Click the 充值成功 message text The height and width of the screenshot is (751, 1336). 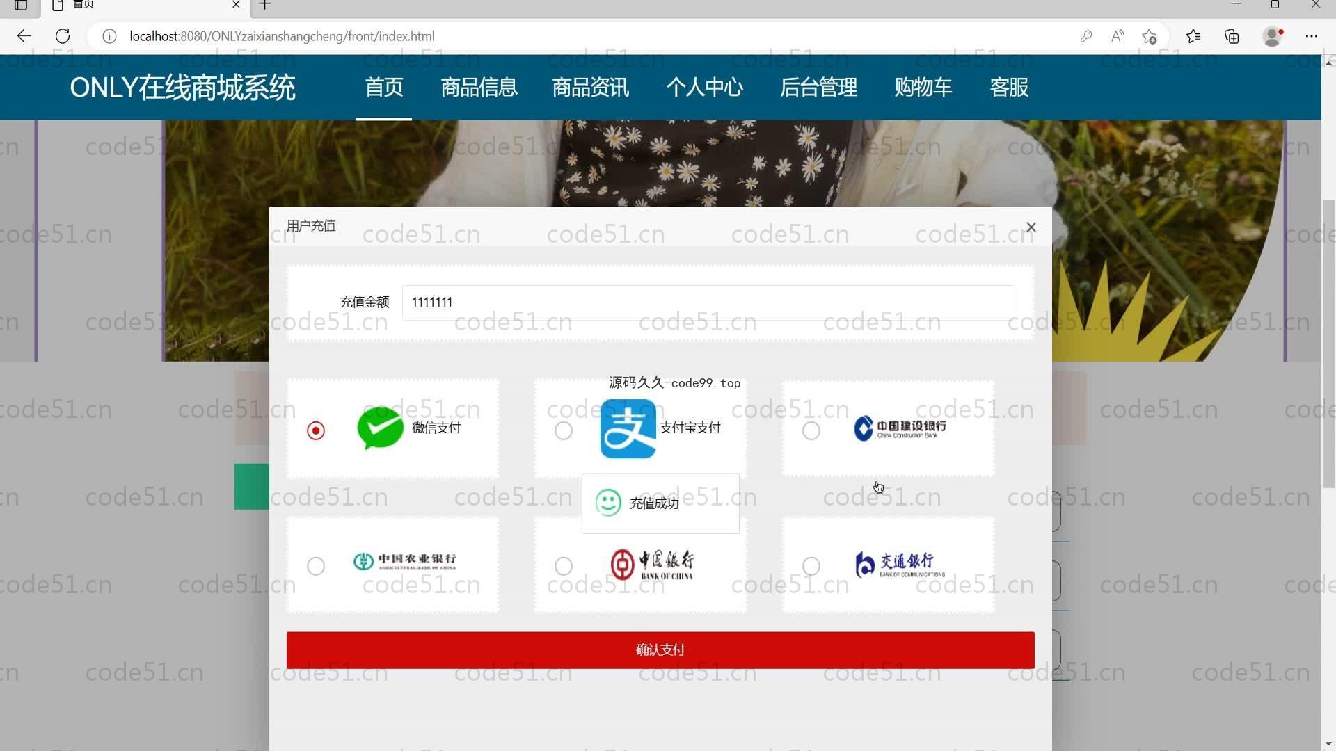coord(654,503)
